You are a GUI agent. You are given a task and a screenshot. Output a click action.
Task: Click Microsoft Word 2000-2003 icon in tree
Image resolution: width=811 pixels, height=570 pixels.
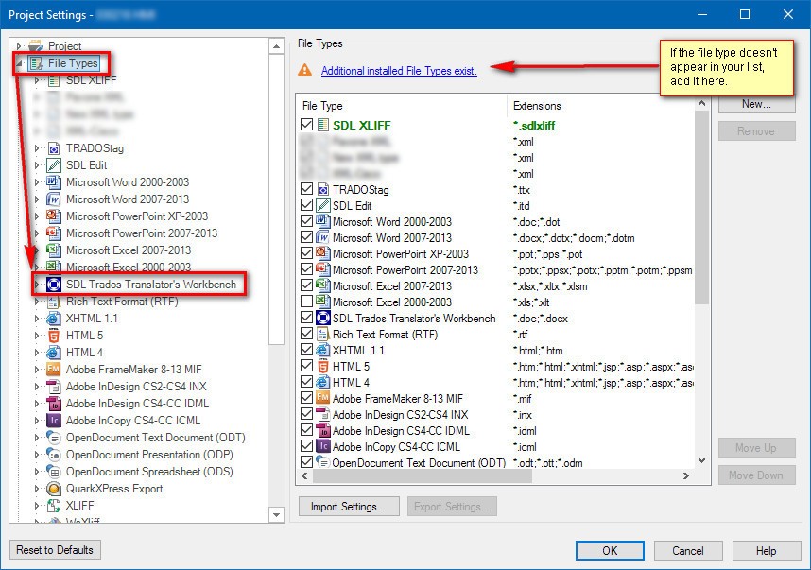click(53, 182)
